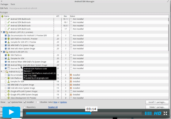Click system image icon of Intel x86 Atom API 20
171x119 pixels.
9,48
